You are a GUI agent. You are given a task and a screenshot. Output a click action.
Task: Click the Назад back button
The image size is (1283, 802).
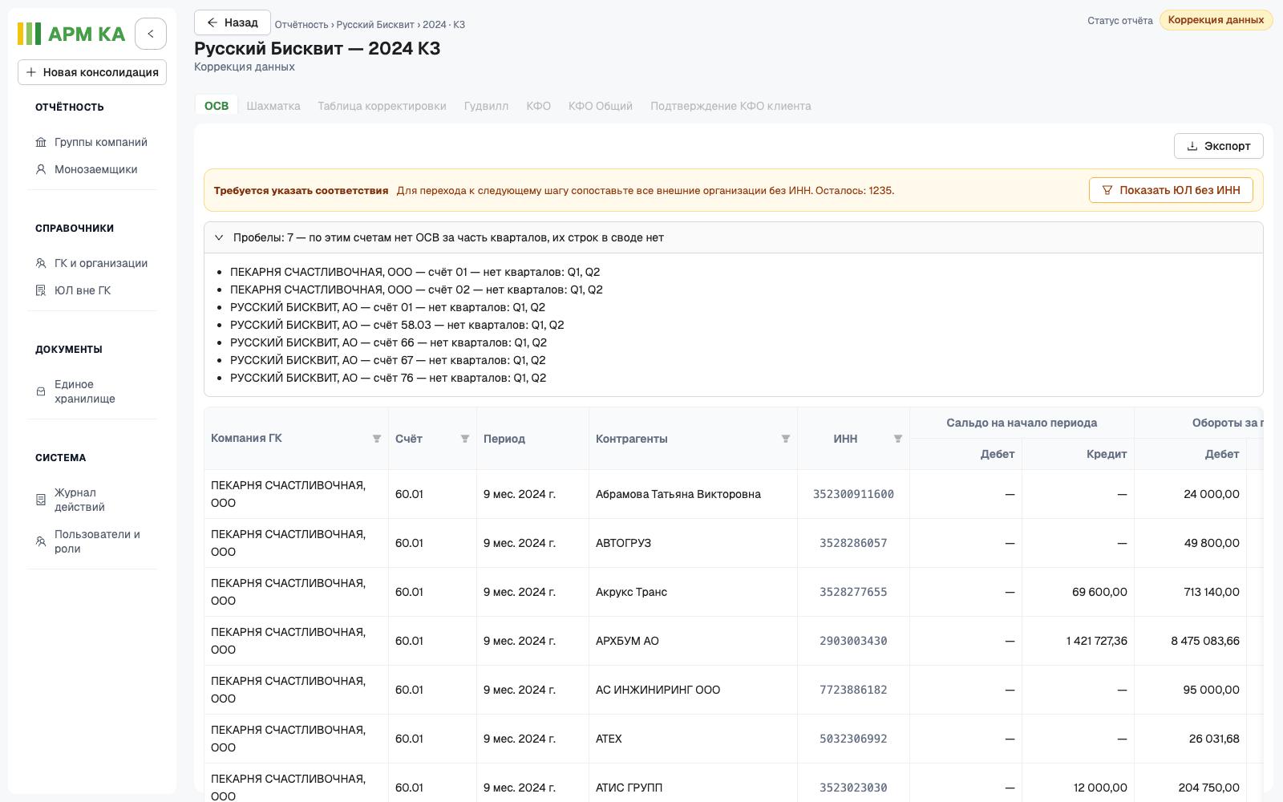233,22
